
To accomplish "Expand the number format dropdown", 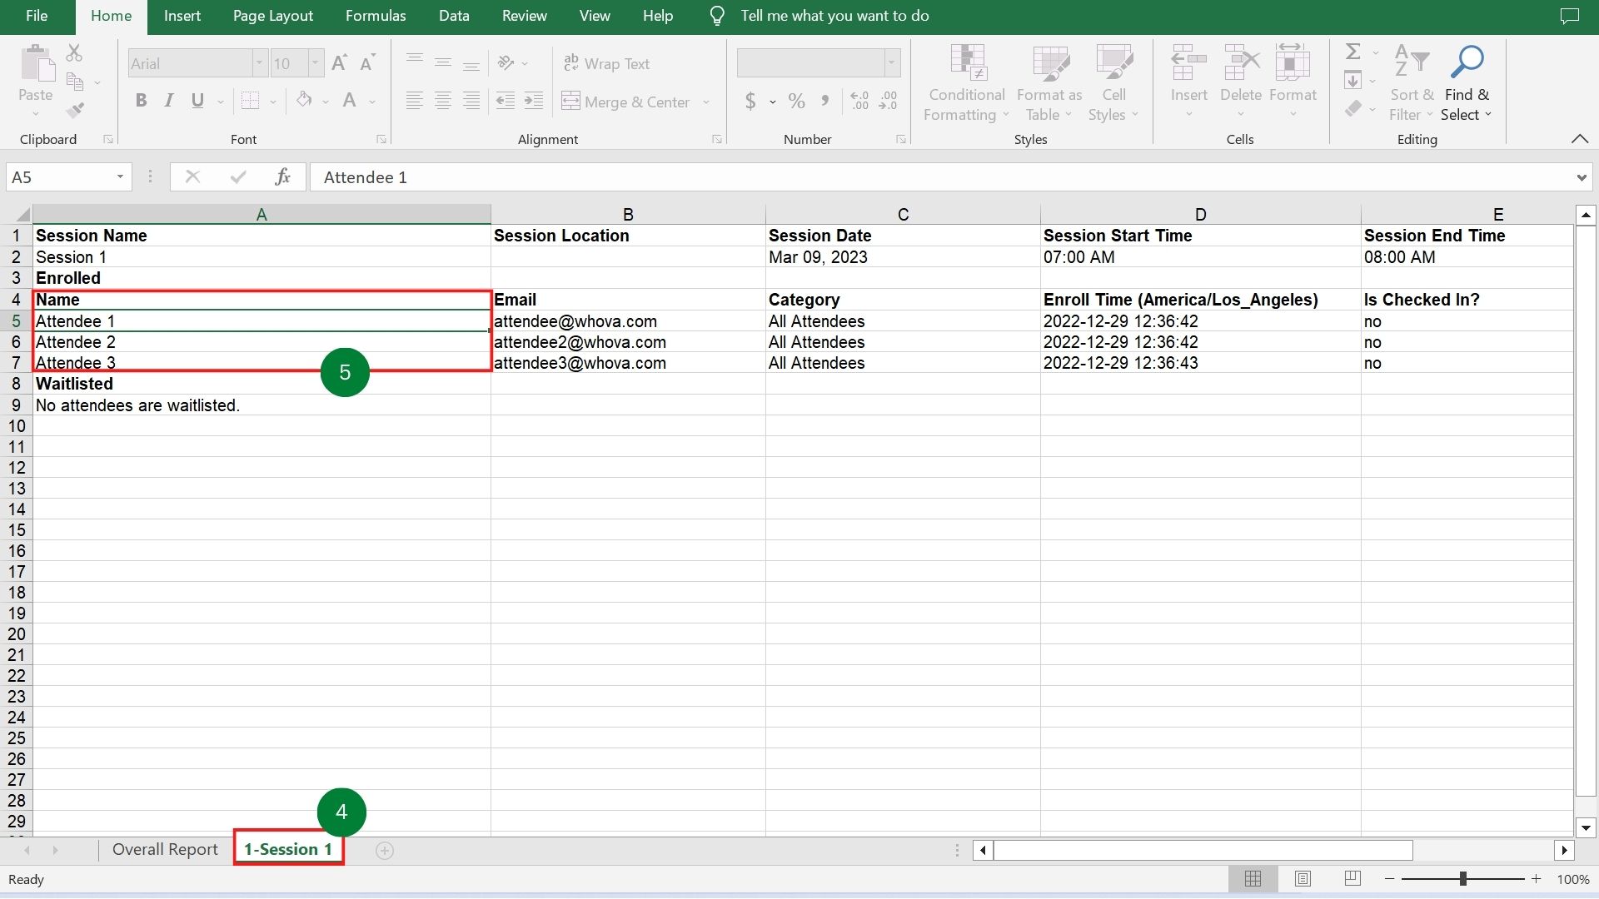I will click(889, 62).
